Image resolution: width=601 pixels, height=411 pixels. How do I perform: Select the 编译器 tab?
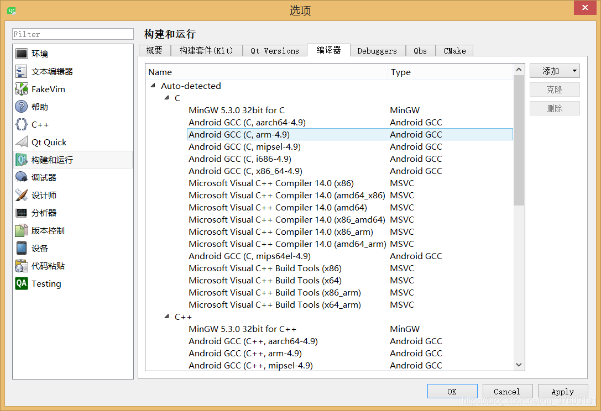[x=328, y=50]
